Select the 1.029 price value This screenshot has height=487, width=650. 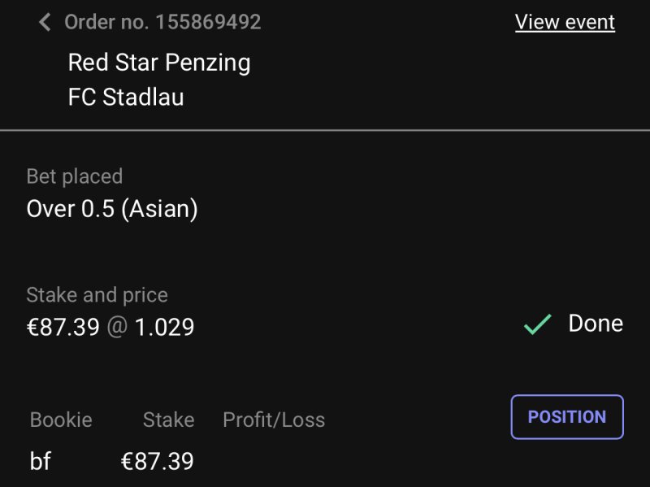tap(164, 328)
